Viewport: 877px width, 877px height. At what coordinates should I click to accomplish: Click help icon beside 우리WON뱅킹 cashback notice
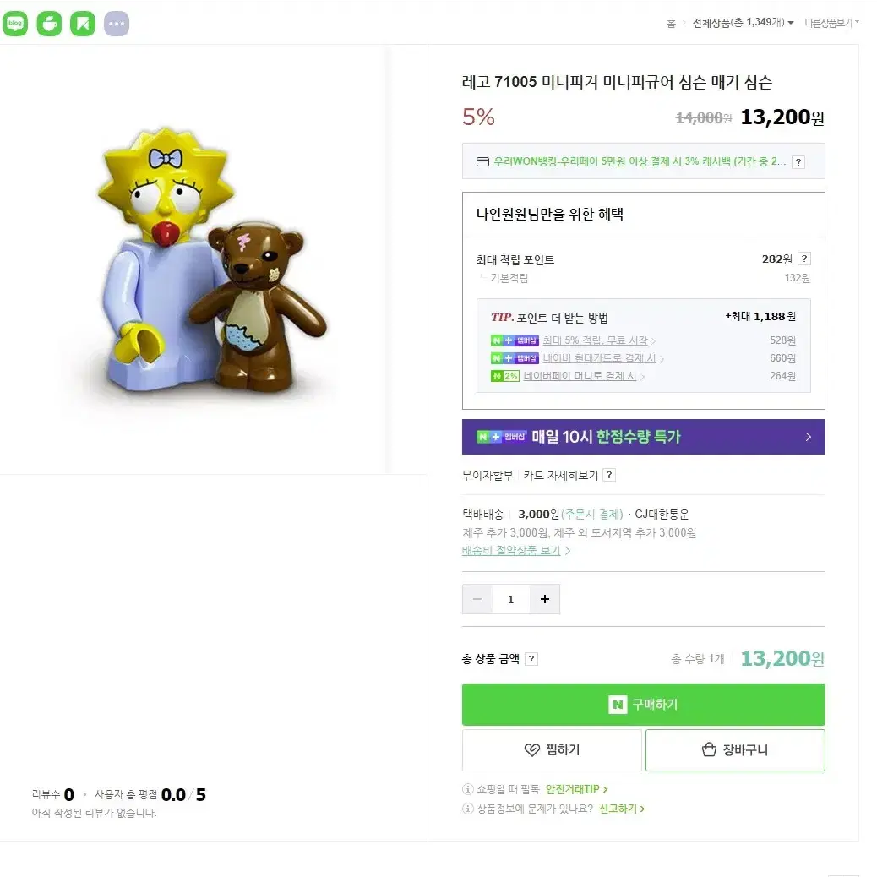click(798, 162)
